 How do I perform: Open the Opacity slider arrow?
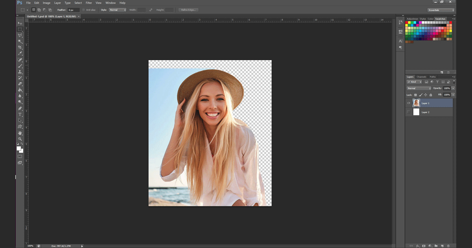(x=453, y=88)
